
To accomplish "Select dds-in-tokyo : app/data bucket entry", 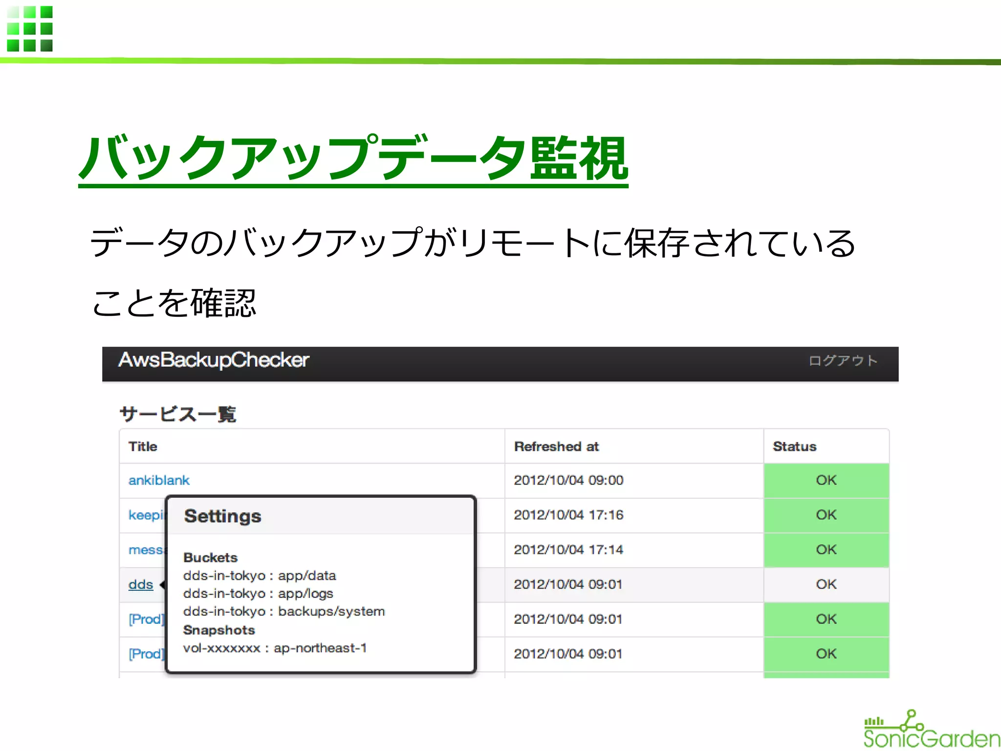I will click(x=260, y=575).
